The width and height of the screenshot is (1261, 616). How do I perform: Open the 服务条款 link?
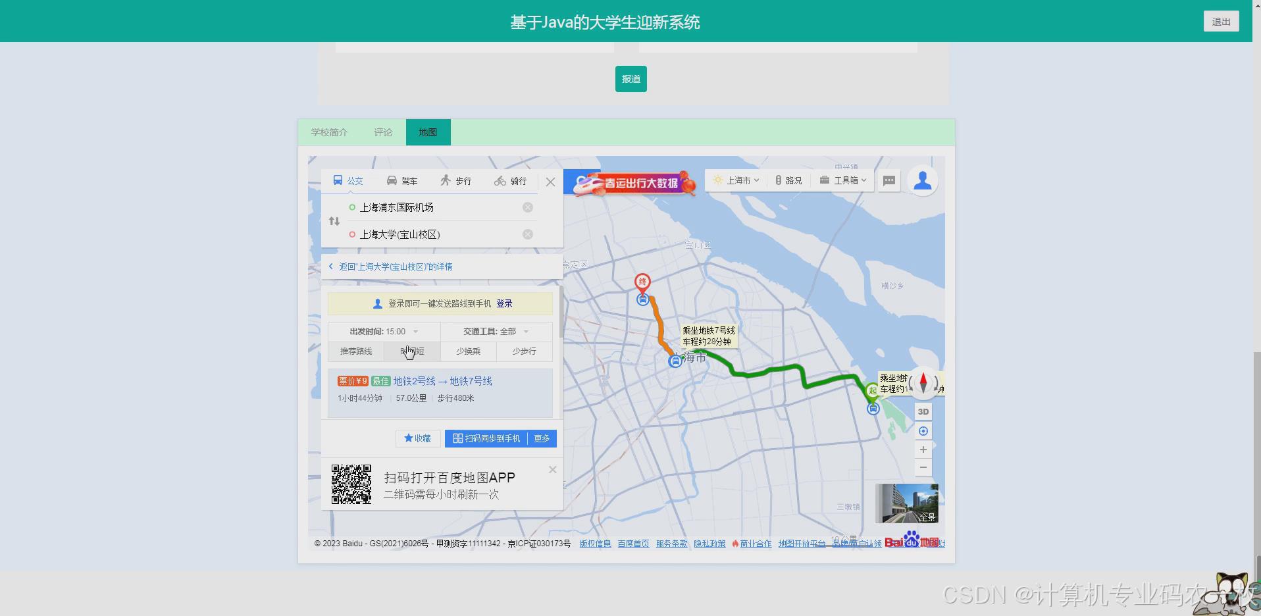point(671,544)
